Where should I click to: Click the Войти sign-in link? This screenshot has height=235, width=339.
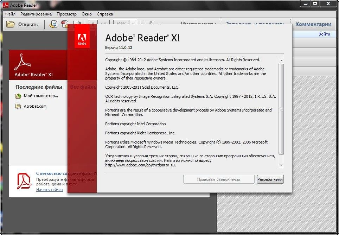tap(324, 34)
